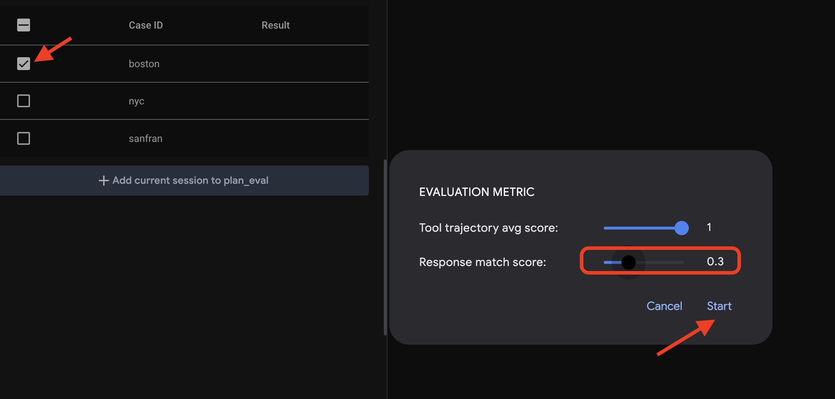Viewport: 835px width, 399px height.
Task: Click the Response match score label
Action: tap(483, 262)
